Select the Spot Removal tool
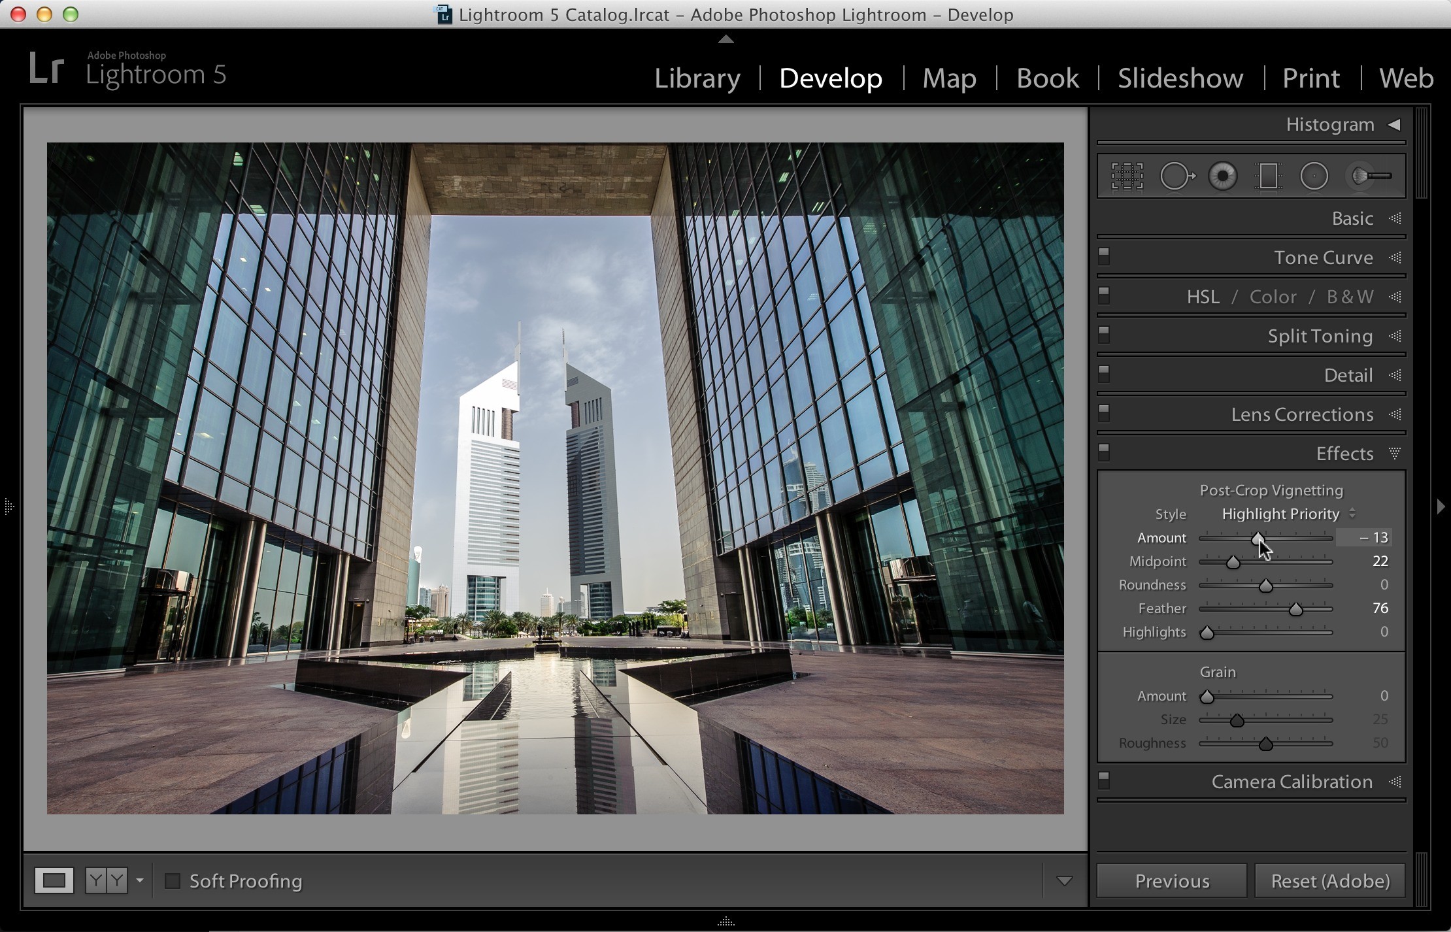Image resolution: width=1451 pixels, height=932 pixels. 1176,176
